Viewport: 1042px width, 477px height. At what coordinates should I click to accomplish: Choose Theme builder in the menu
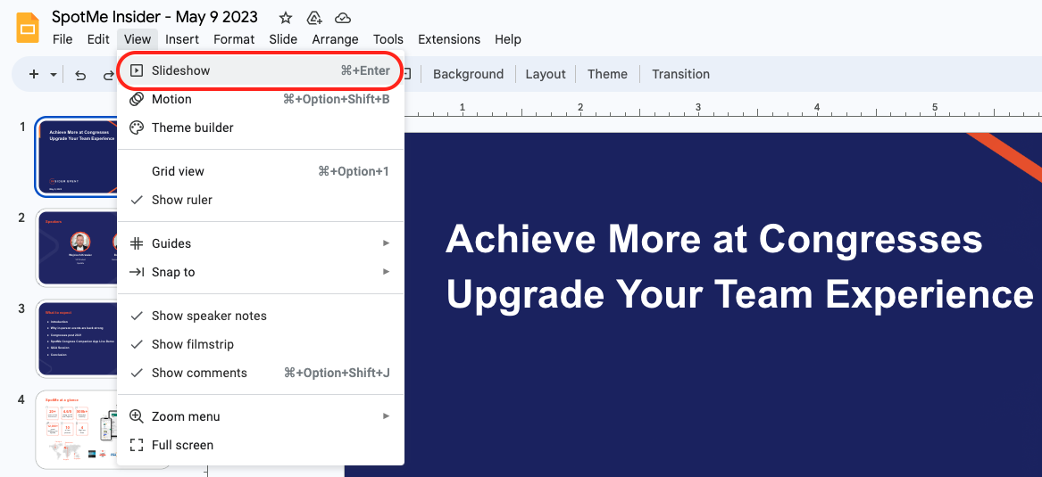pyautogui.click(x=260, y=127)
